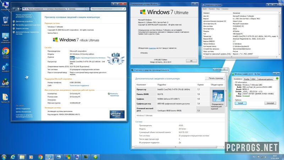The width and height of the screenshot is (284, 160).
Task: Open the Защита системы sidebar link
Action: [22, 28]
